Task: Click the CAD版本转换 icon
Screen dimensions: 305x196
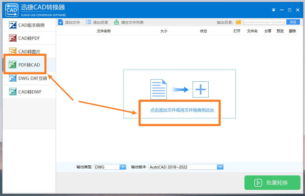Action: (x=12, y=25)
